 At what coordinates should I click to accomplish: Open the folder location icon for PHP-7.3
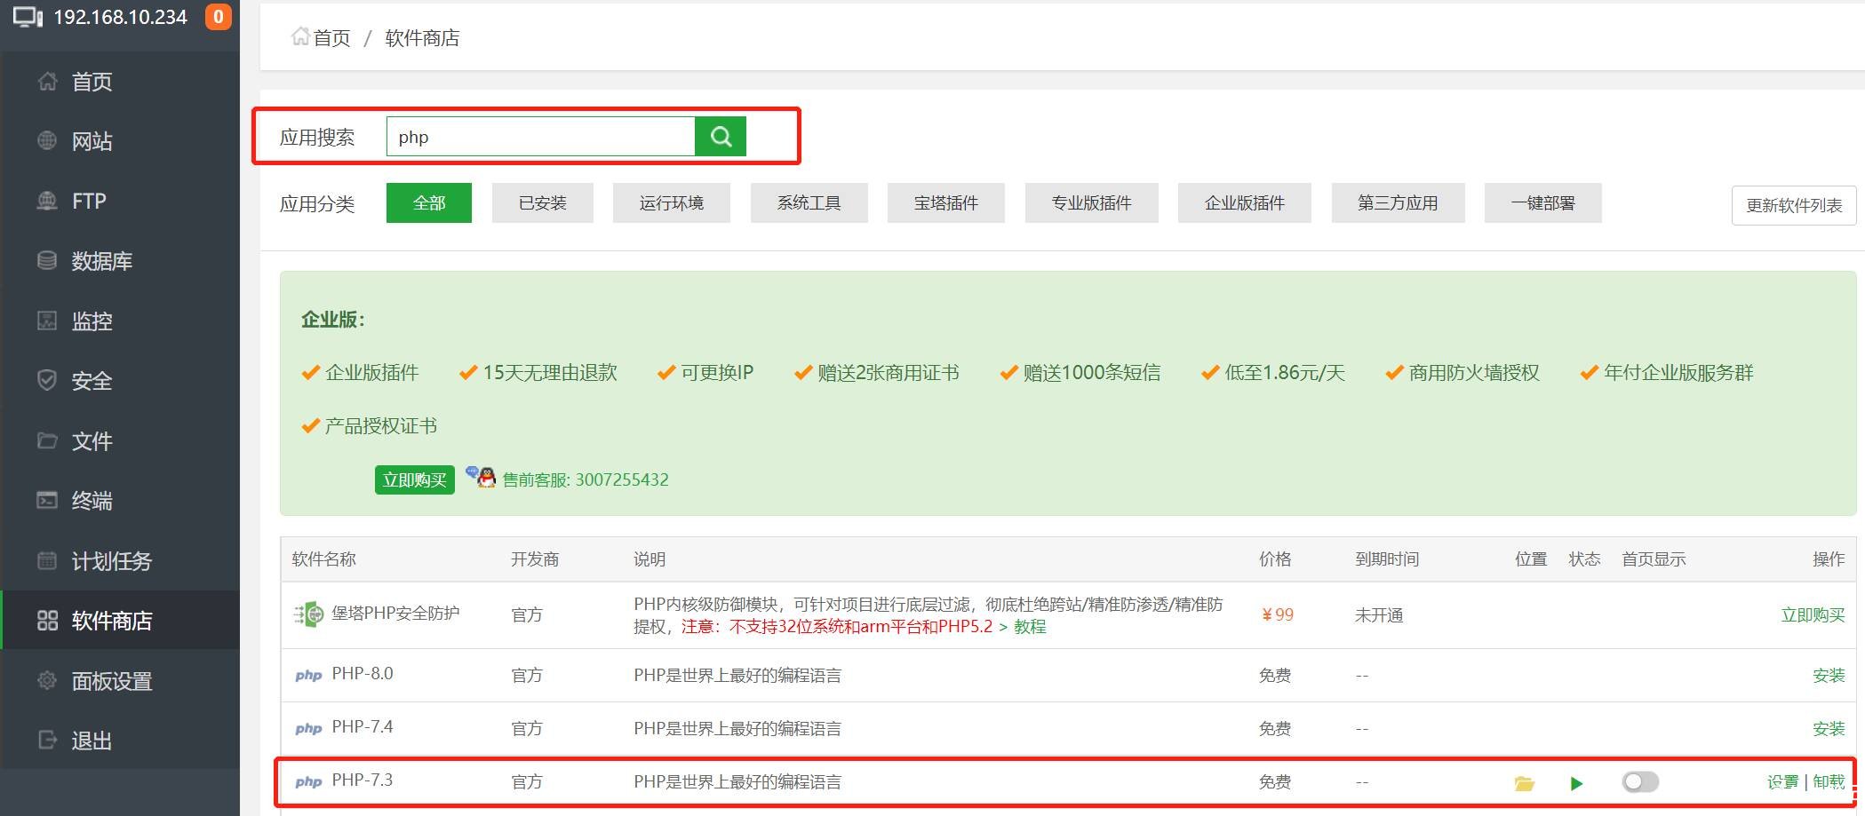tap(1524, 783)
